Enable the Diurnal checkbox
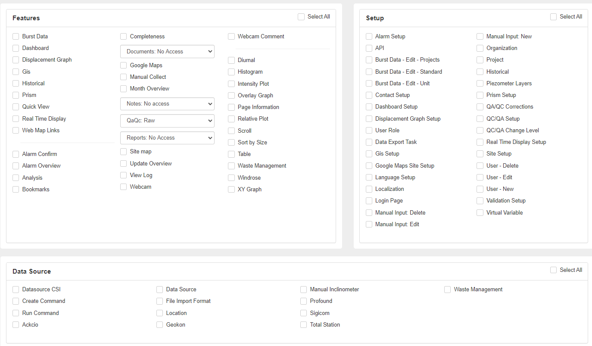The image size is (592, 346). point(231,60)
